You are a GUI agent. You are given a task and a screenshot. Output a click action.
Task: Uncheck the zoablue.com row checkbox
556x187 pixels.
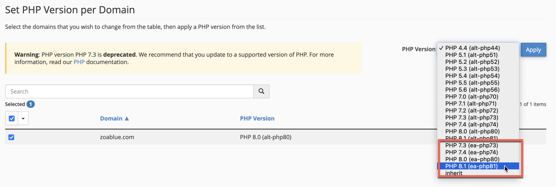pyautogui.click(x=11, y=137)
